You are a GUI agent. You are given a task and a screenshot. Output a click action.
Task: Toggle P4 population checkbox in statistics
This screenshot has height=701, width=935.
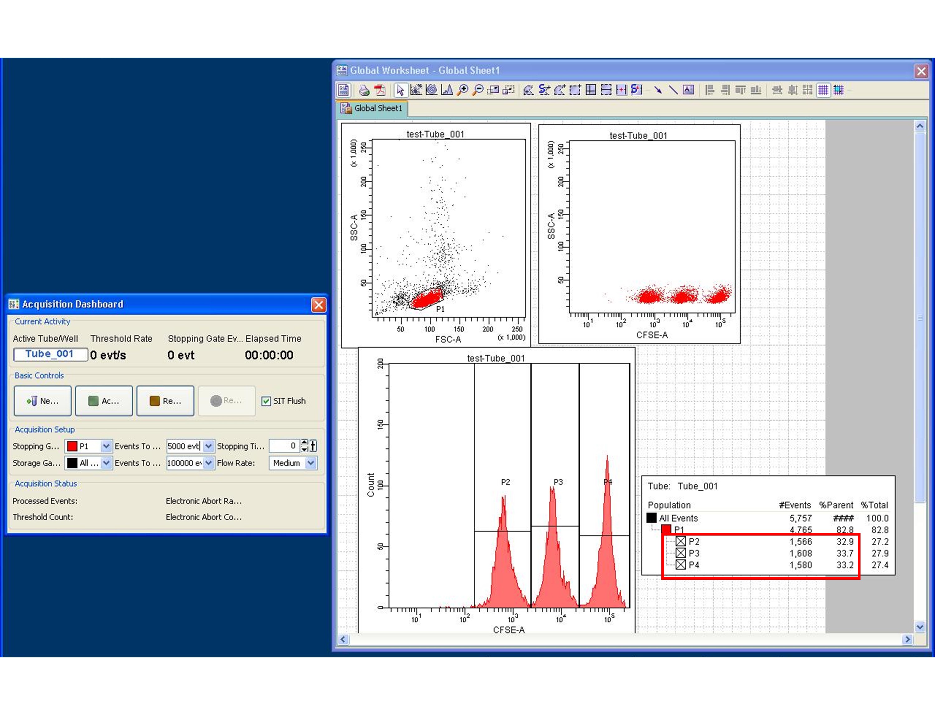pyautogui.click(x=681, y=565)
